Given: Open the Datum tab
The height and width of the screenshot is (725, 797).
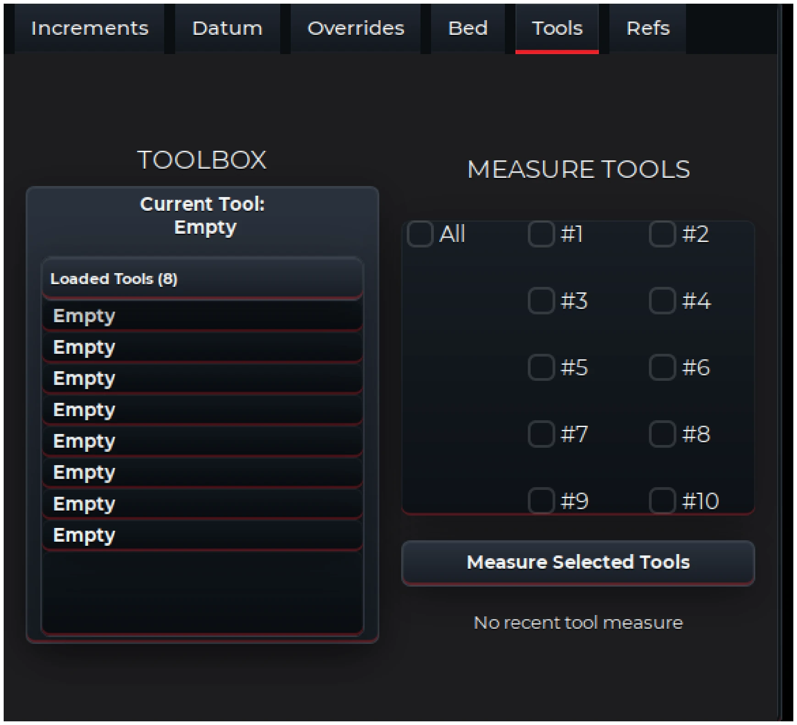Looking at the screenshot, I should coord(227,28).
